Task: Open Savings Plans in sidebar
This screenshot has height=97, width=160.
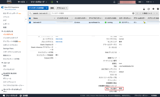Action: point(8,48)
